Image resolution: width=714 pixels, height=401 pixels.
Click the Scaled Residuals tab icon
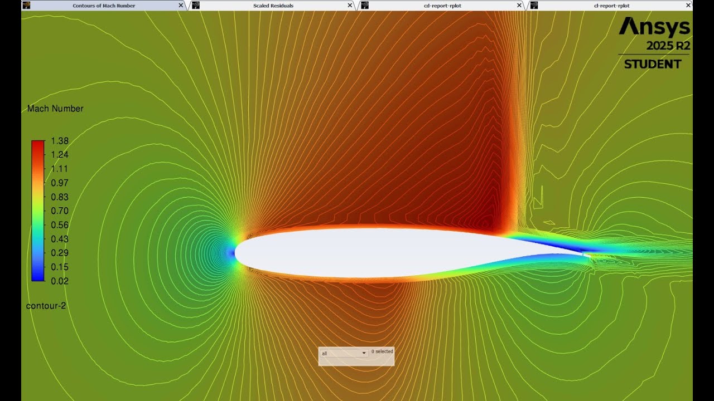[x=196, y=6]
